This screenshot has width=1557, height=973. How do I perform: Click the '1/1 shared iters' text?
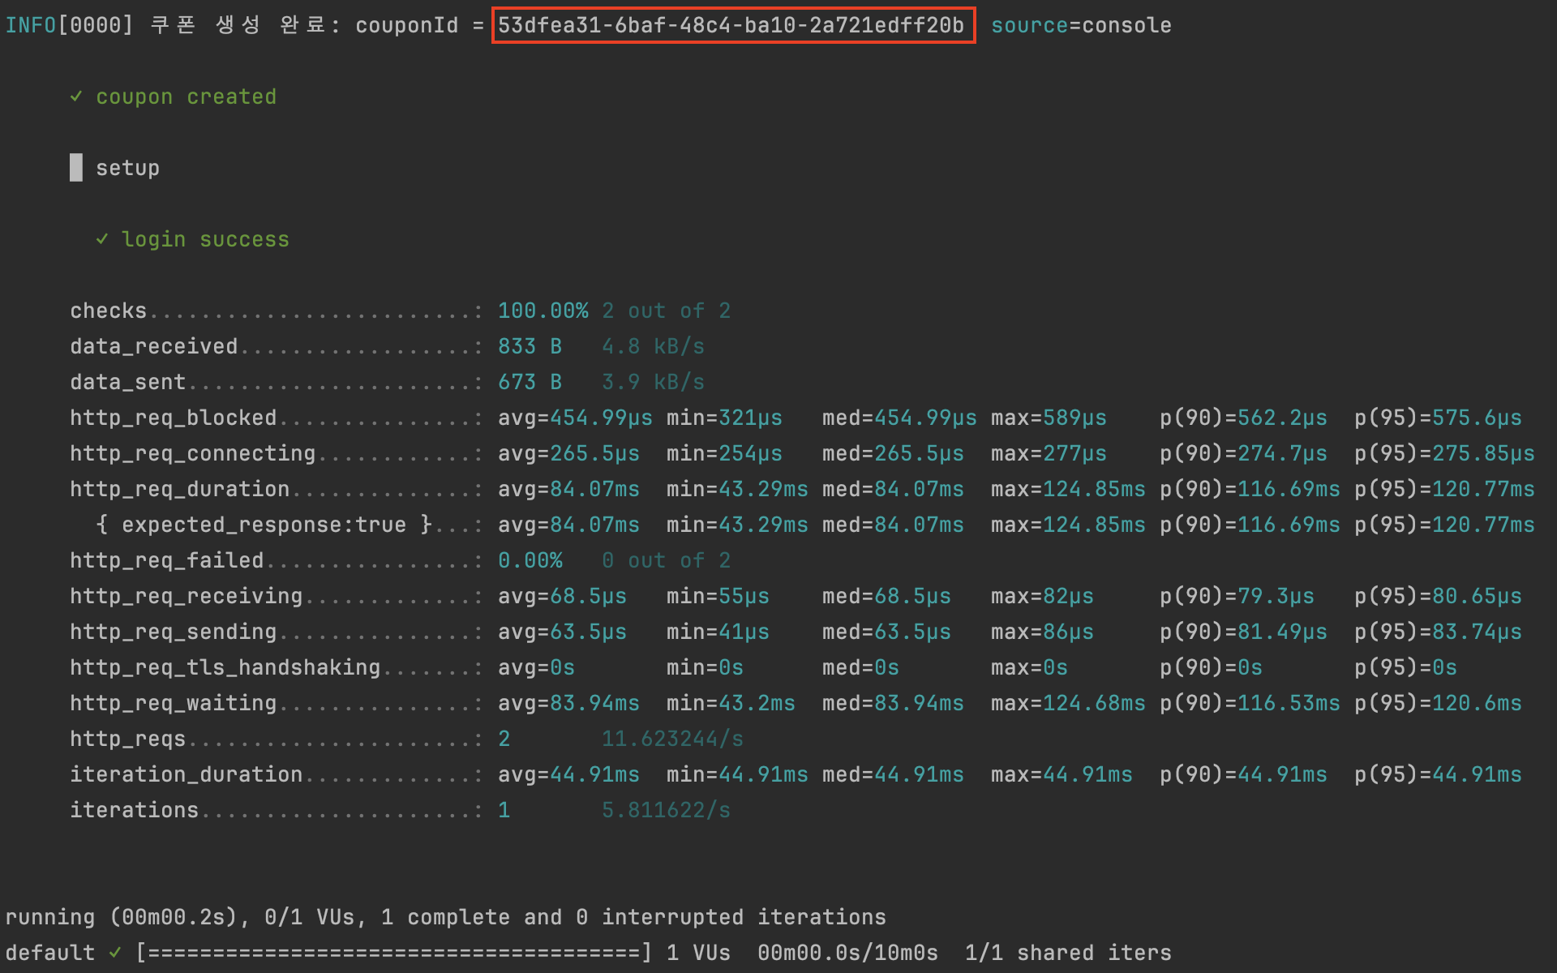pyautogui.click(x=1068, y=953)
